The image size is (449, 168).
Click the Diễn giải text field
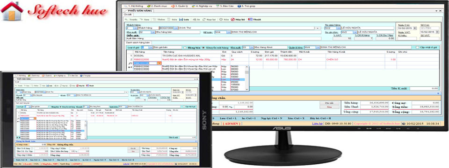tap(224, 39)
